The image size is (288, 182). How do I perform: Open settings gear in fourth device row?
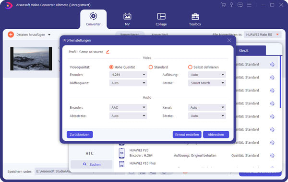pyautogui.click(x=272, y=103)
